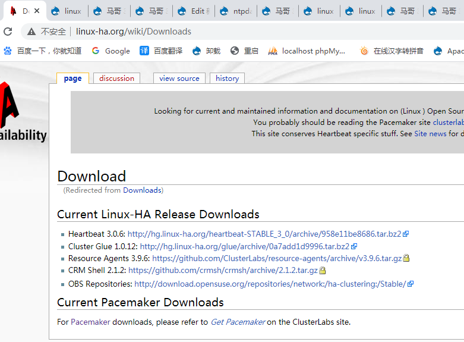This screenshot has height=342, width=464.
Task: Open the Baidu Translate bookmark icon
Action: tap(144, 51)
